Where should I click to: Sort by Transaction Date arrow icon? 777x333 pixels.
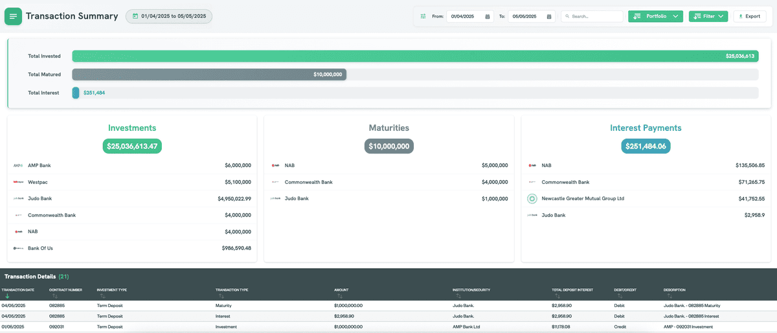7,296
